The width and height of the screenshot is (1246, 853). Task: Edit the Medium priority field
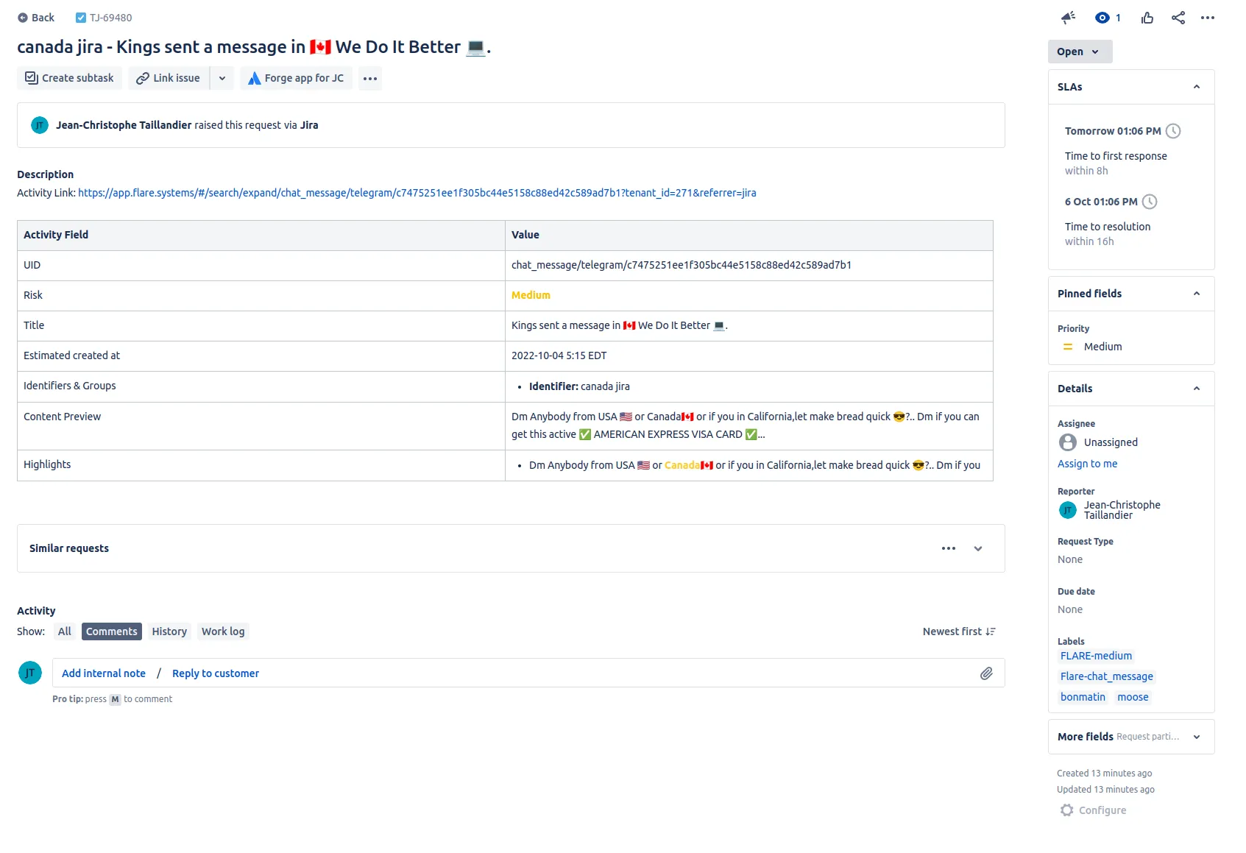[x=1102, y=347]
